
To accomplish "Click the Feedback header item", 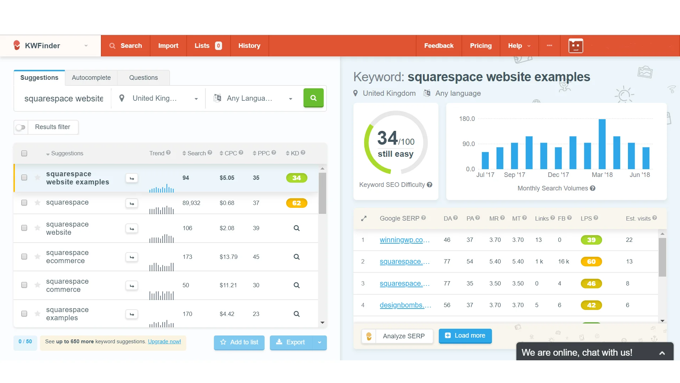I will click(439, 46).
